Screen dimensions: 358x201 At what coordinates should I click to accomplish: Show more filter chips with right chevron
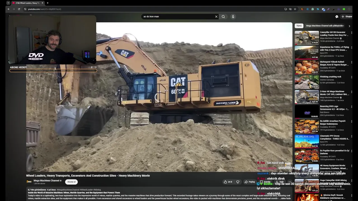coord(349,26)
